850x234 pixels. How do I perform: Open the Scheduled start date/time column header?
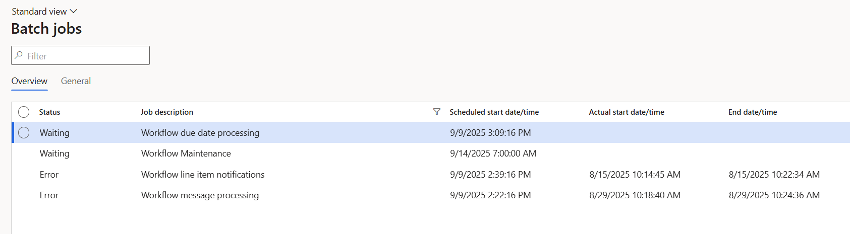[494, 112]
